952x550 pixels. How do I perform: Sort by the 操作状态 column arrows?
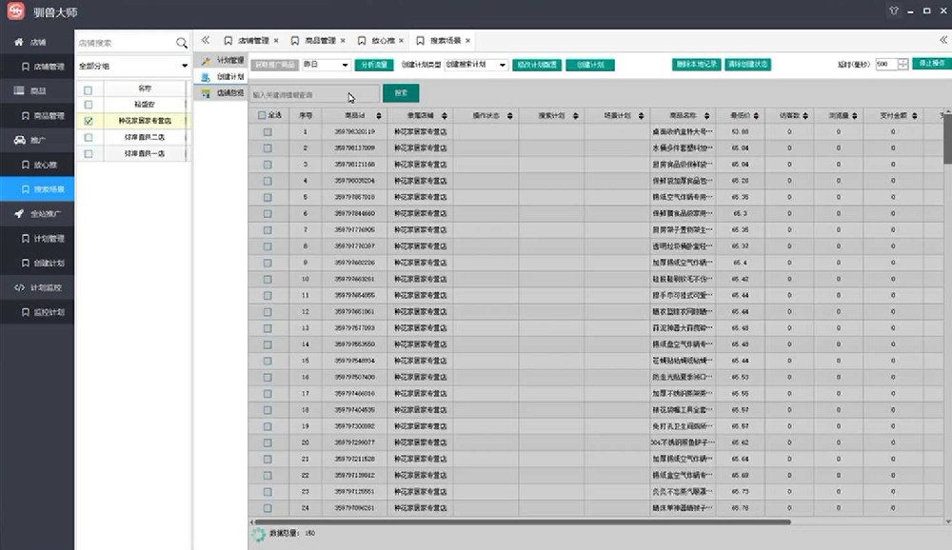510,115
